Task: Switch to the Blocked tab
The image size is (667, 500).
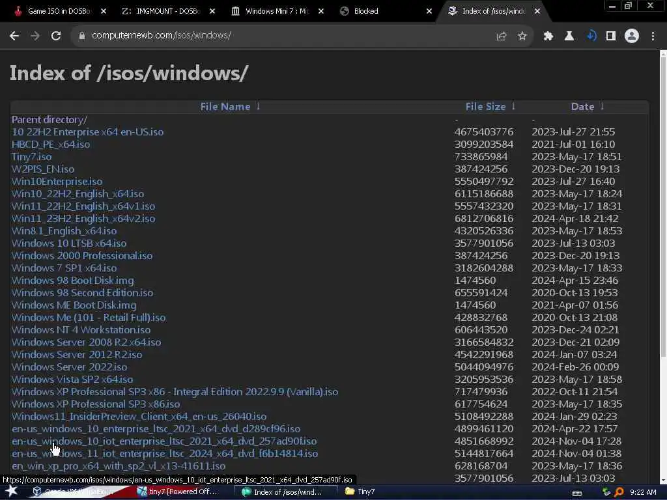Action: click(386, 12)
